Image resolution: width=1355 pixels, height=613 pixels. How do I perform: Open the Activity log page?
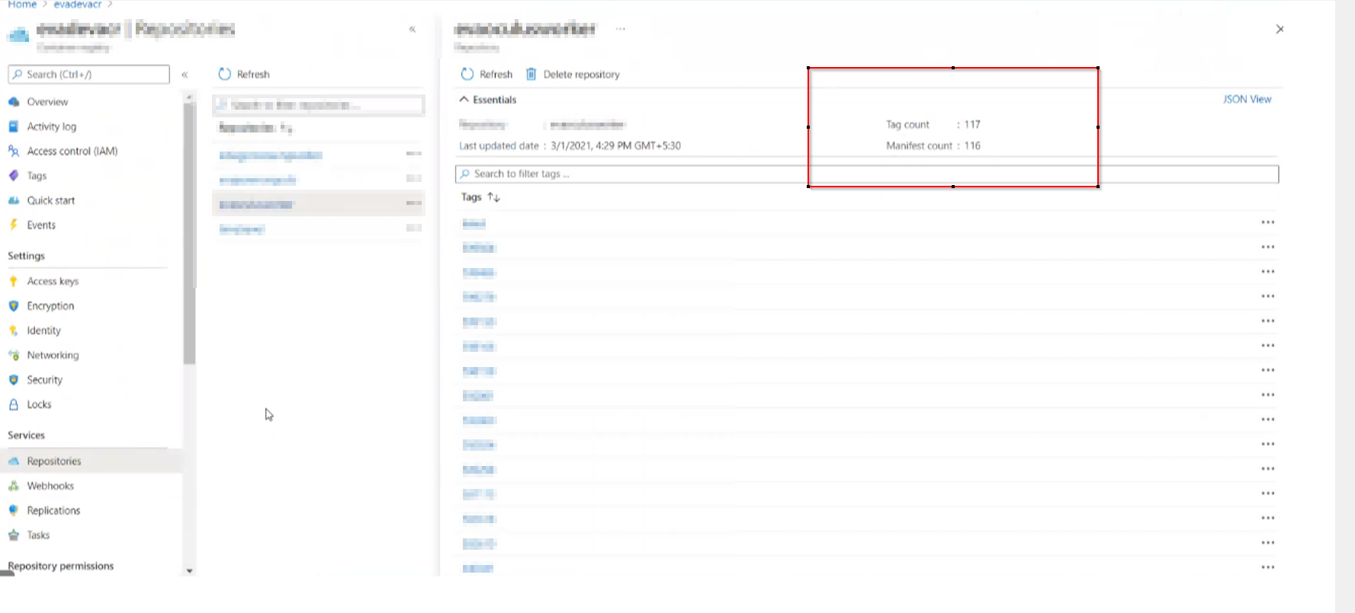point(51,126)
